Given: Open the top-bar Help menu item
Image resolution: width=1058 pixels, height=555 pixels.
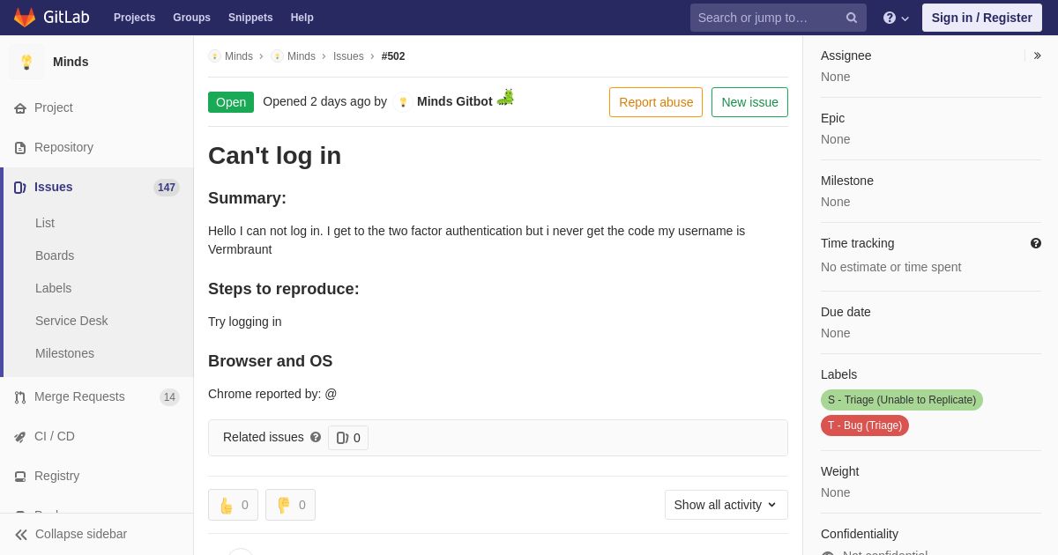Looking at the screenshot, I should click(302, 18).
